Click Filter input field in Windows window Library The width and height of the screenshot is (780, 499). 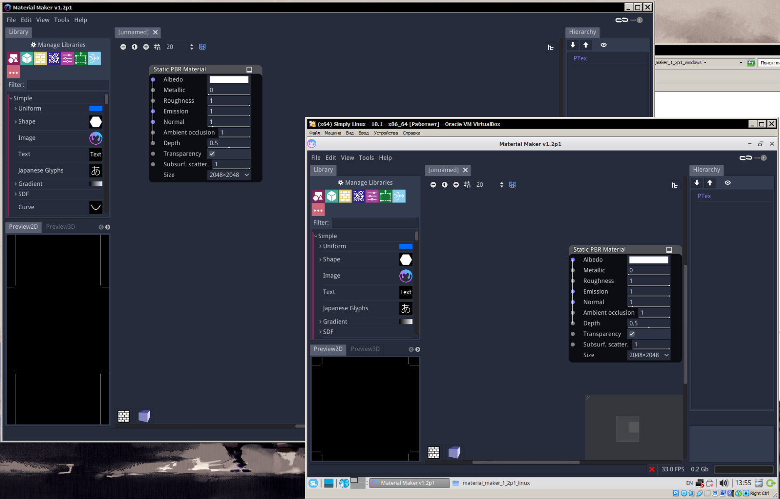(67, 85)
